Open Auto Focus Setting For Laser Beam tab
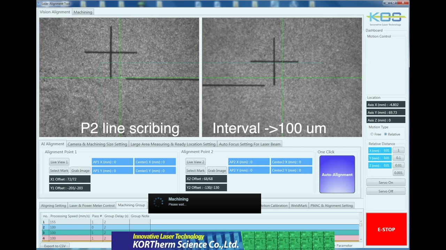The height and width of the screenshot is (250, 446). tap(249, 144)
